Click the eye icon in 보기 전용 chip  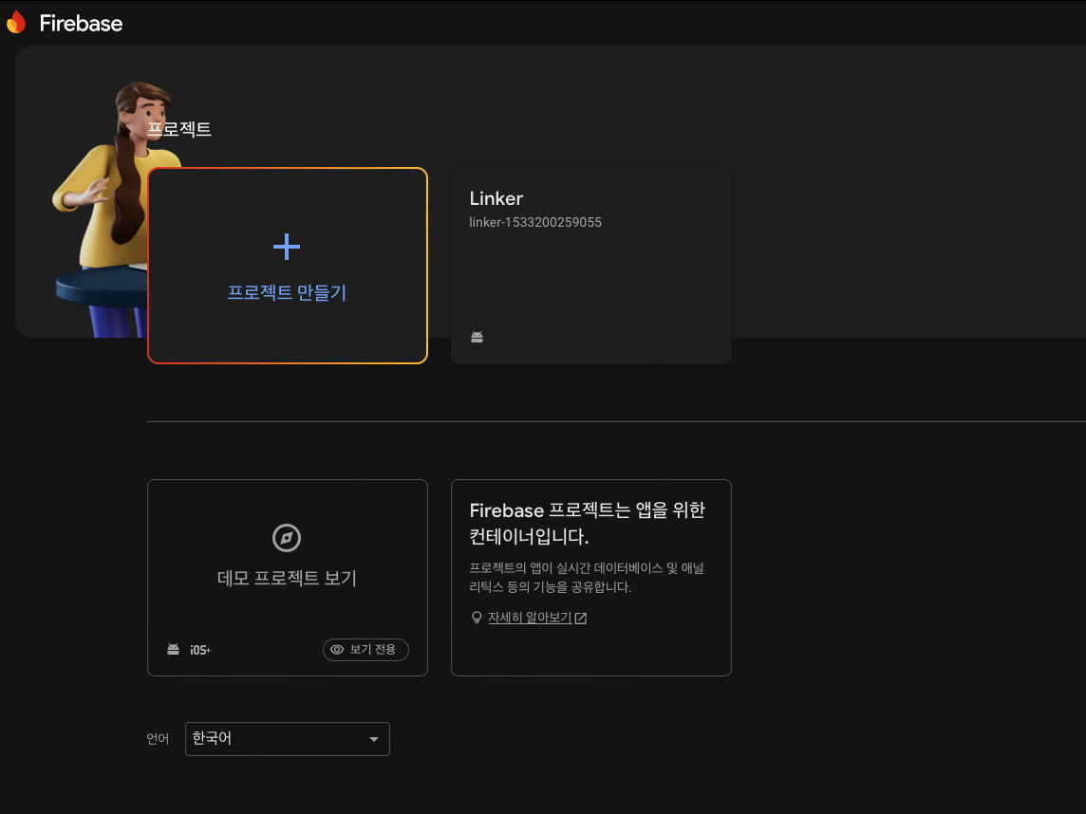337,650
